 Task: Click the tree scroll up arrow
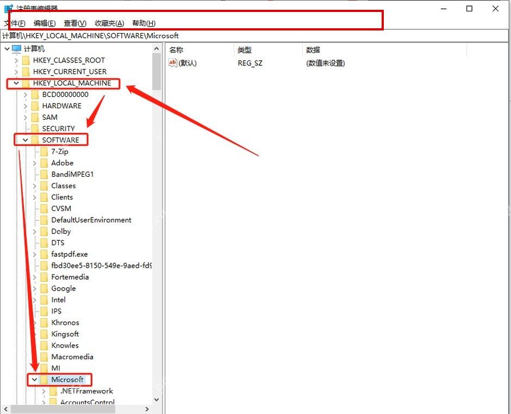157,48
